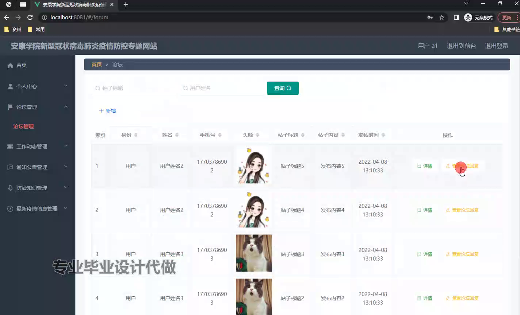Screen dimensions: 520x315
Task: Open 详情 for 帖子标题2 row
Action: tap(425, 298)
